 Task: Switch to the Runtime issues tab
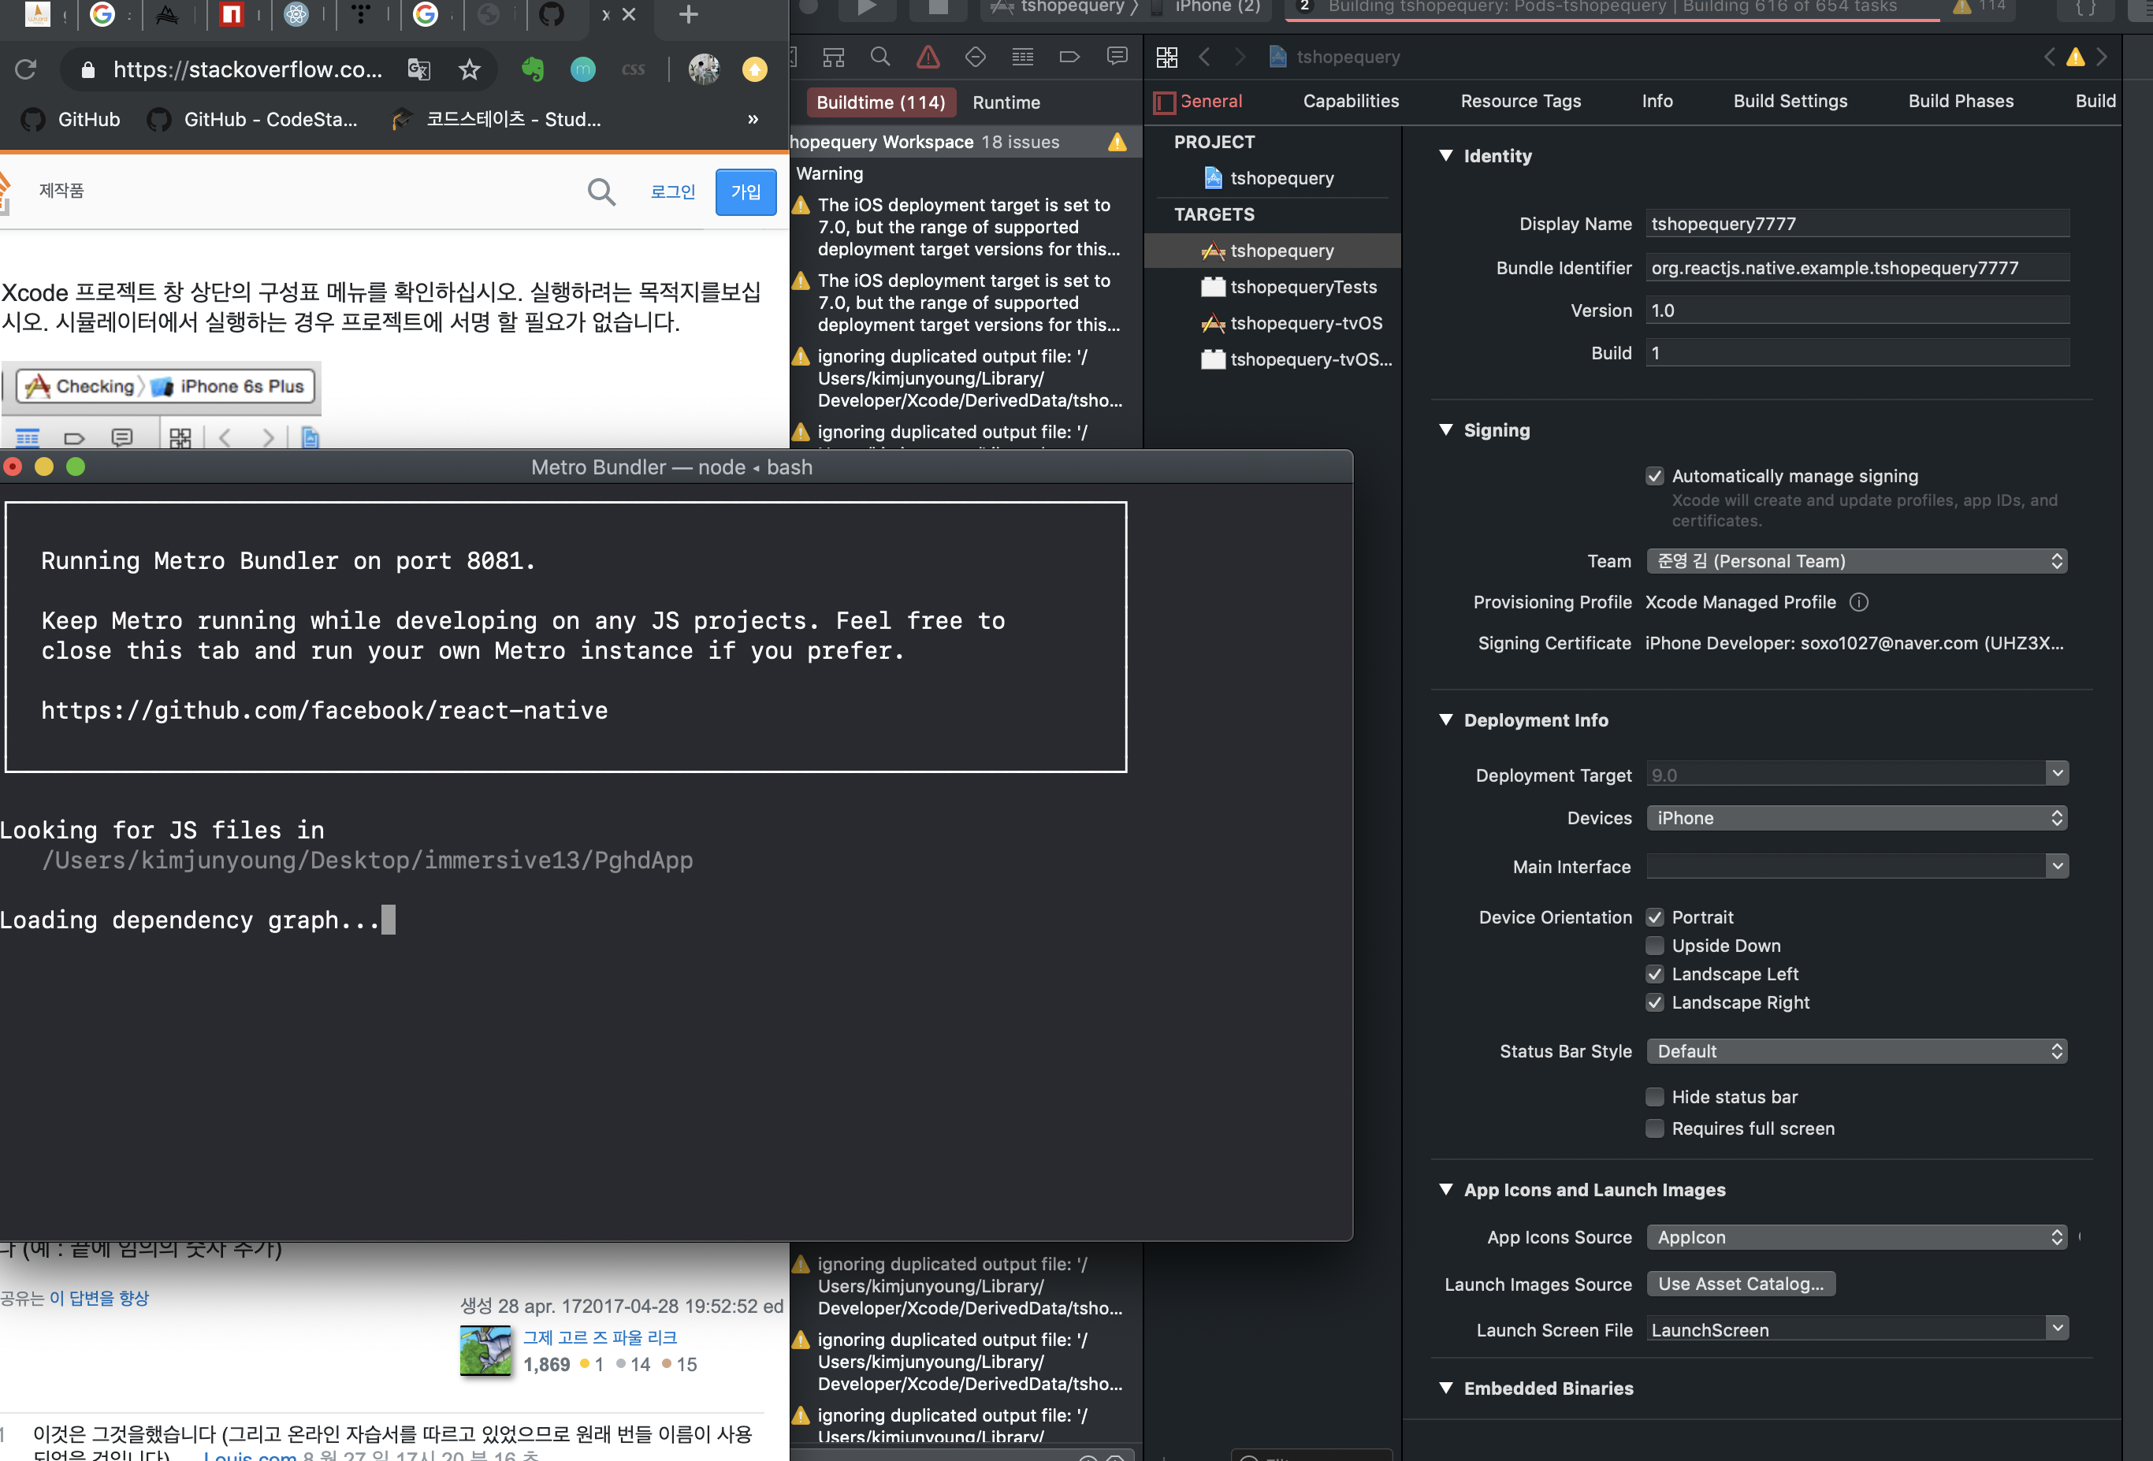pyautogui.click(x=1006, y=102)
